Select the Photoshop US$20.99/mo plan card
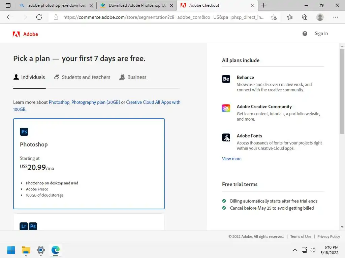The image size is (345, 258). [89, 164]
